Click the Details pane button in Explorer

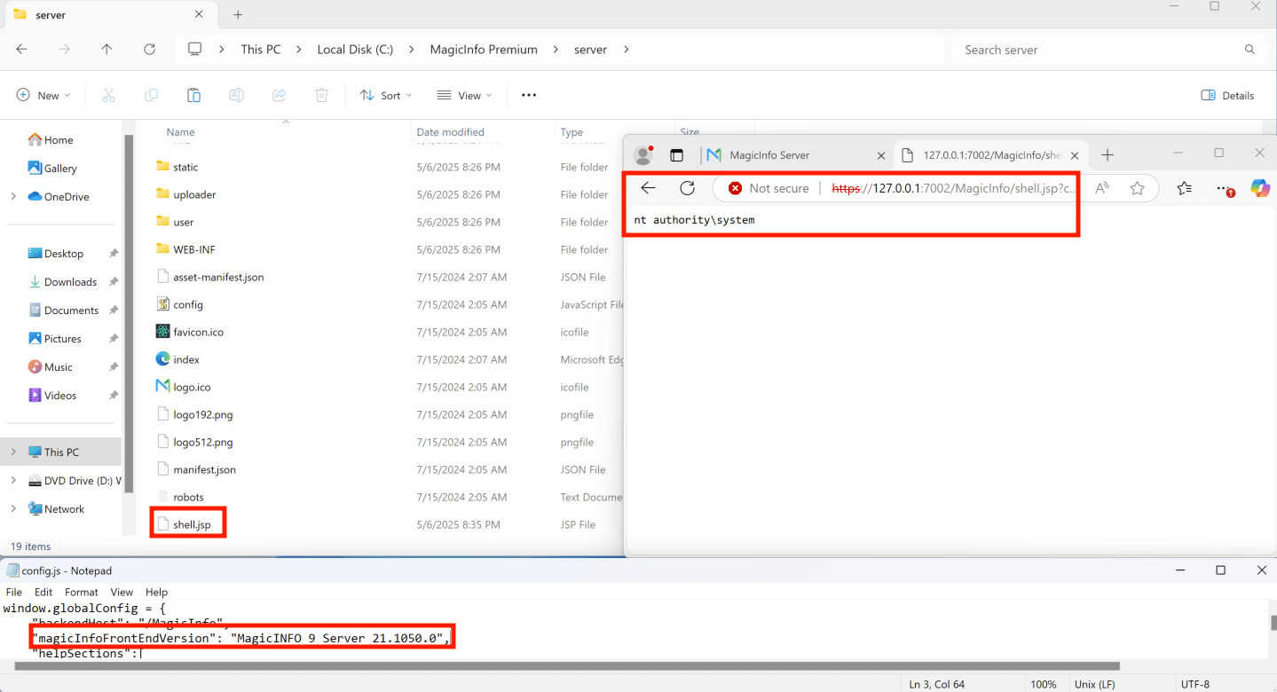point(1227,95)
